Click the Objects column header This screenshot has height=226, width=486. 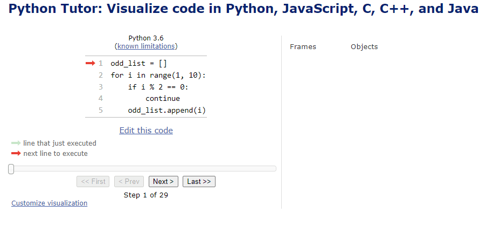click(364, 47)
